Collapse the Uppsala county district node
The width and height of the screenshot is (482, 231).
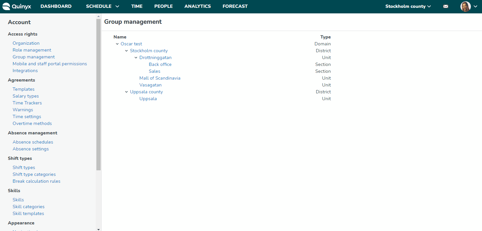click(x=126, y=92)
